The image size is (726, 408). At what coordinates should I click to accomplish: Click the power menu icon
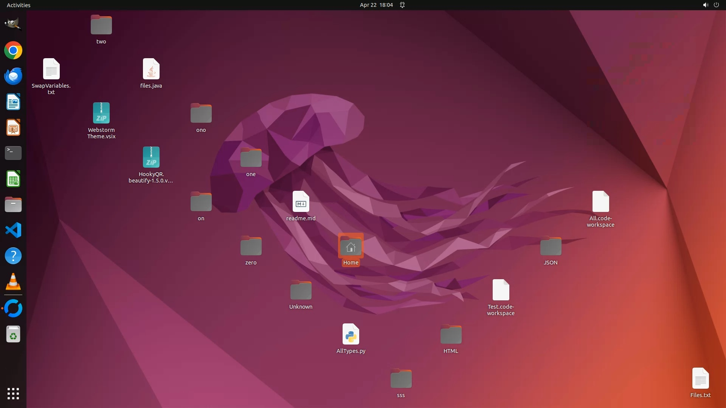click(x=716, y=5)
